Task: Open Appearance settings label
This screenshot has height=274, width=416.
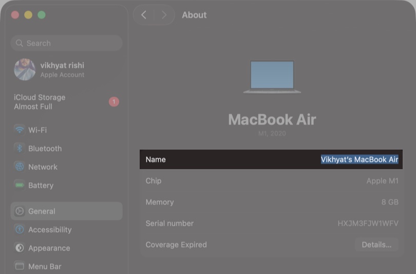Action: click(x=49, y=248)
